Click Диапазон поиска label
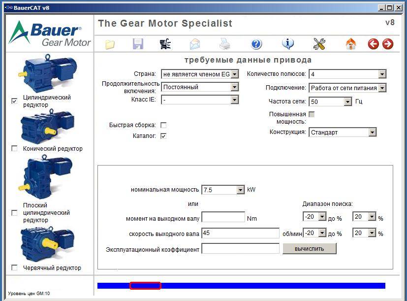The width and height of the screenshot is (407, 301). 328,204
